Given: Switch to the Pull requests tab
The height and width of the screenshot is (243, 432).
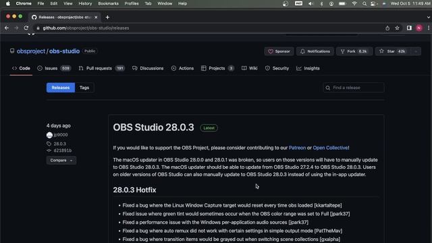Looking at the screenshot, I should (x=102, y=68).
